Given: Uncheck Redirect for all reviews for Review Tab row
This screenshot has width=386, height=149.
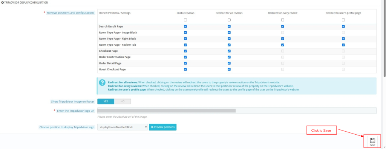Looking at the screenshot, I should click(229, 45).
